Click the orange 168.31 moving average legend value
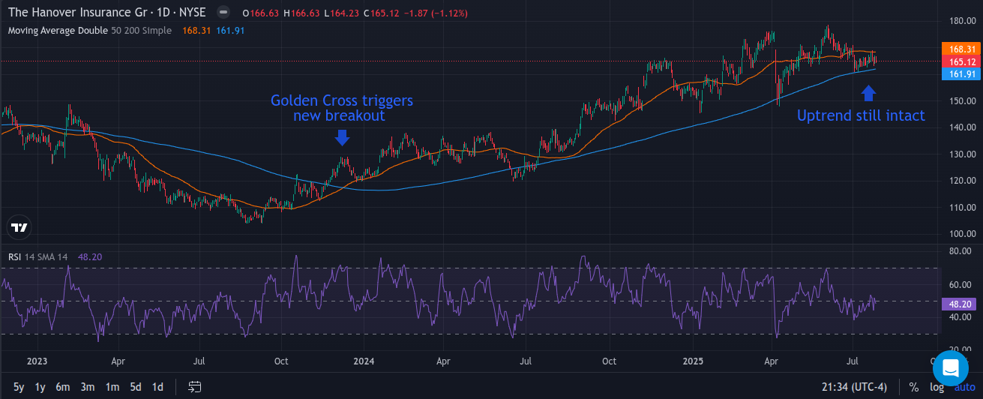The width and height of the screenshot is (983, 399). pos(196,31)
